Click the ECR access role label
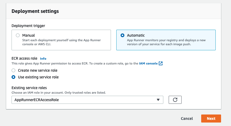 [x=24, y=58]
